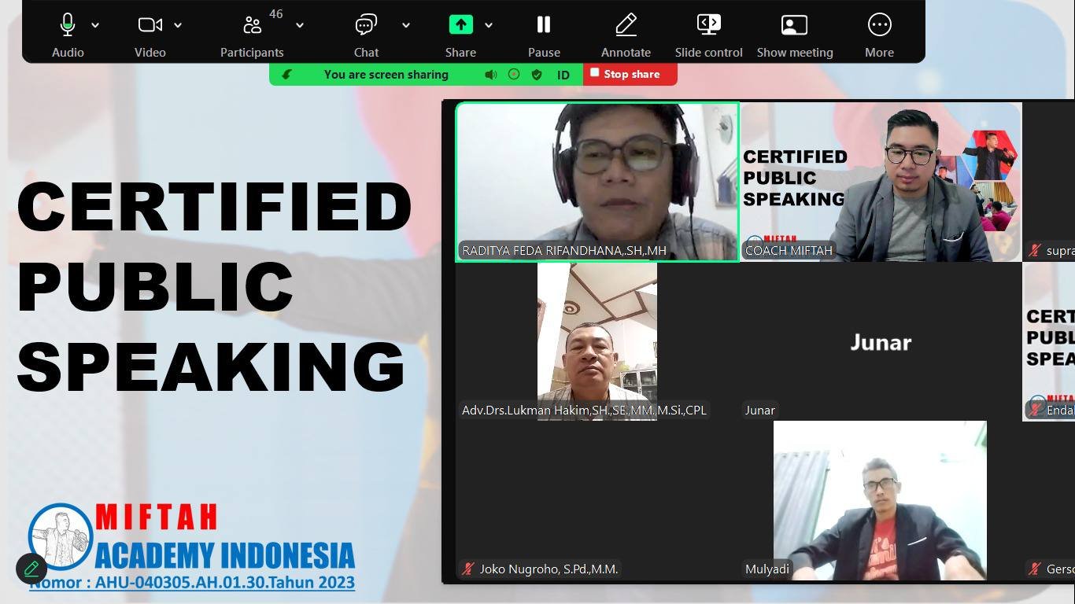1075x604 pixels.
Task: Click the Stop share button
Action: click(x=630, y=74)
